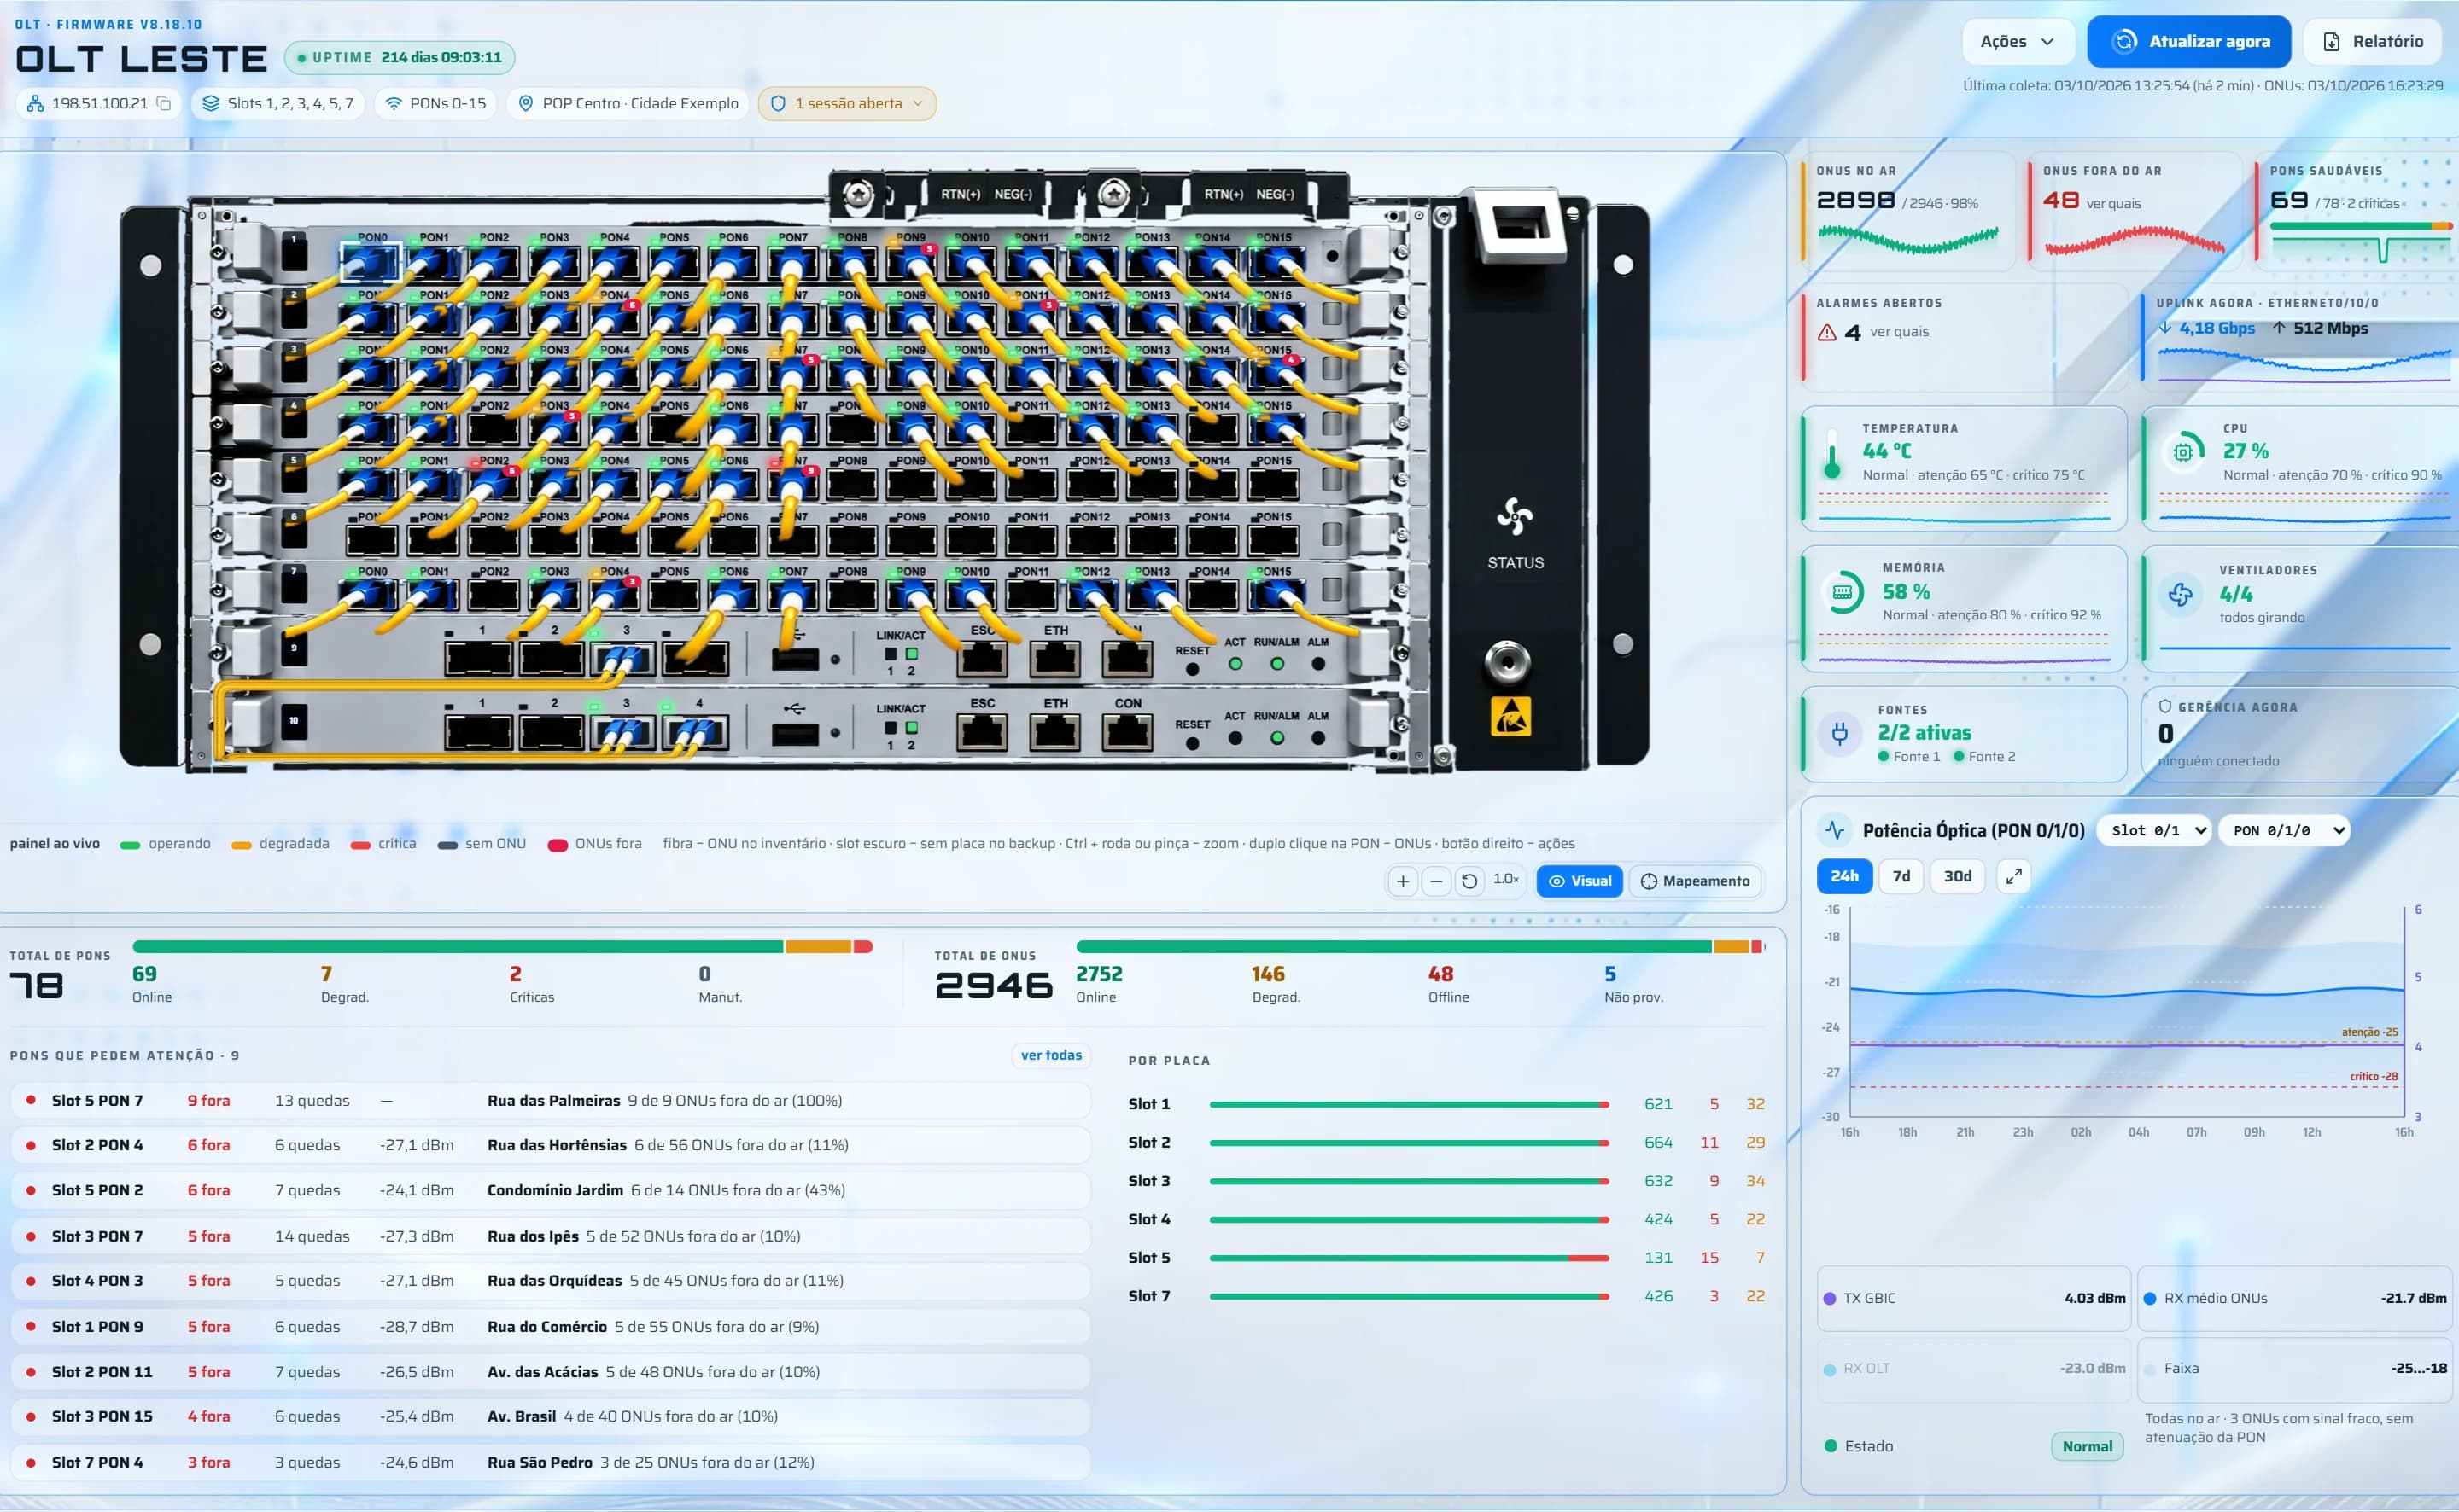Click ver todas link for PONs
Image resolution: width=2459 pixels, height=1512 pixels.
click(1050, 1055)
